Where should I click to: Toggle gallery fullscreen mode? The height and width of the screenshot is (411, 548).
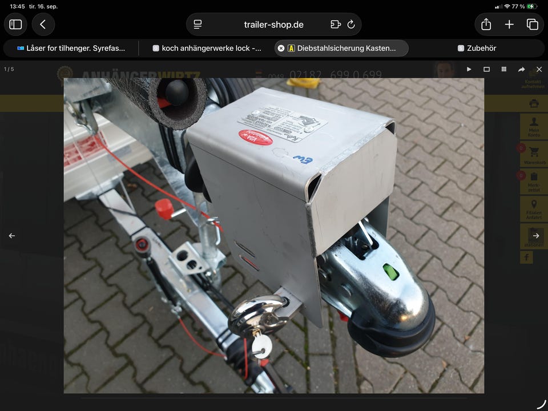(486, 69)
